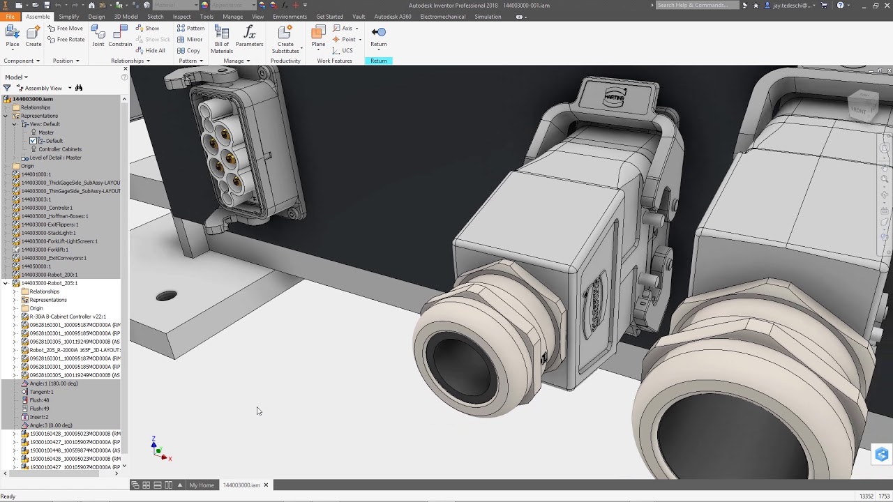Screen dimensions: 893x502
Task: Select the work Plane tool
Action: pos(318,36)
